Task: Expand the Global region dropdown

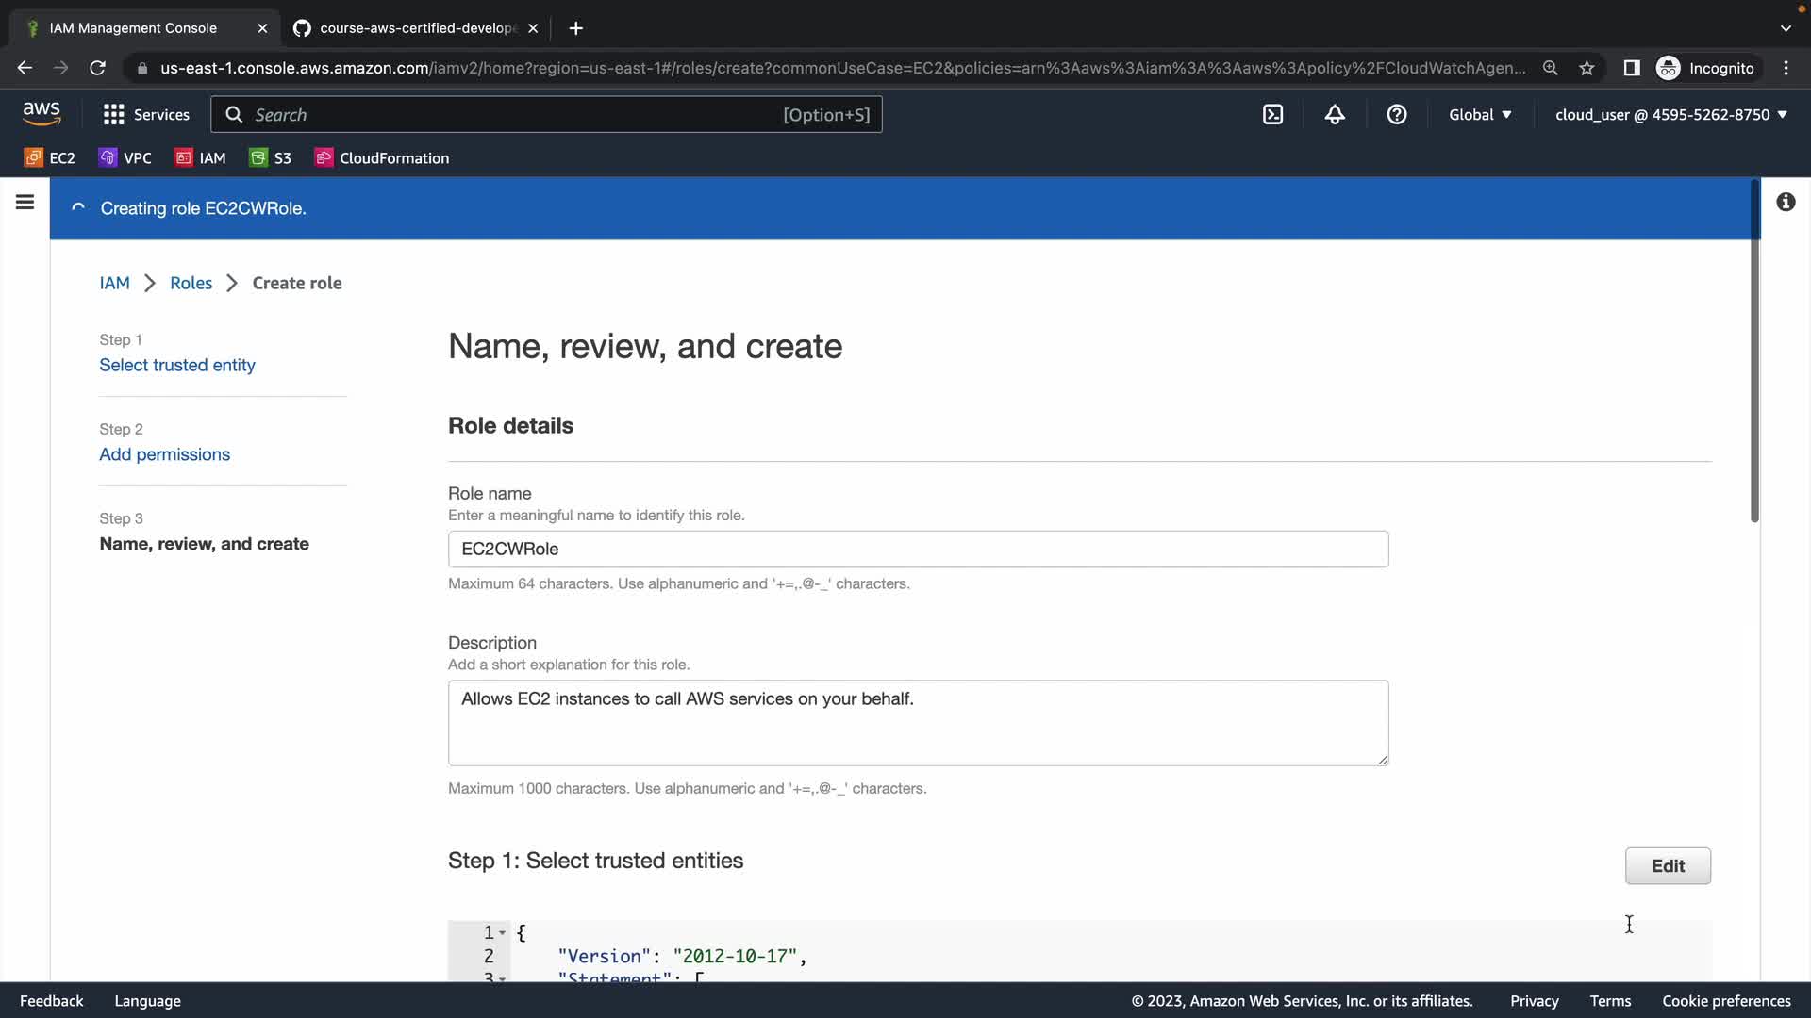Action: point(1480,114)
